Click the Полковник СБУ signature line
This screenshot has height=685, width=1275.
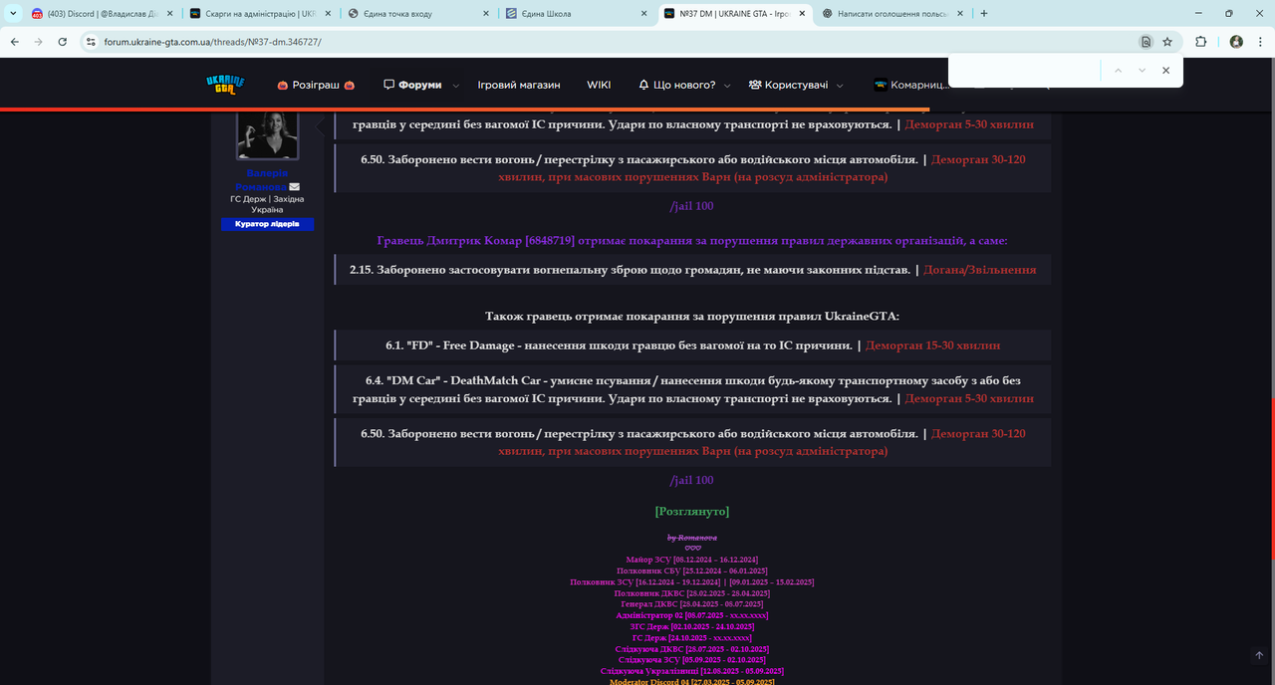click(692, 571)
